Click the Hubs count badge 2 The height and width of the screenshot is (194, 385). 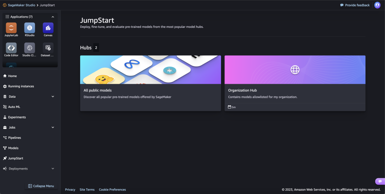tap(96, 48)
